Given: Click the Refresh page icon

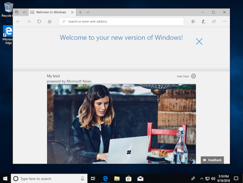Looking at the screenshot, I should pyautogui.click(x=39, y=21).
